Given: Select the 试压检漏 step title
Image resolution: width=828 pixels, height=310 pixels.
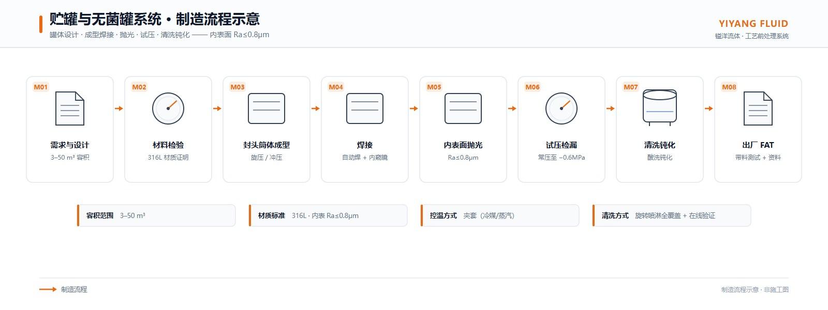Looking at the screenshot, I should coord(561,145).
